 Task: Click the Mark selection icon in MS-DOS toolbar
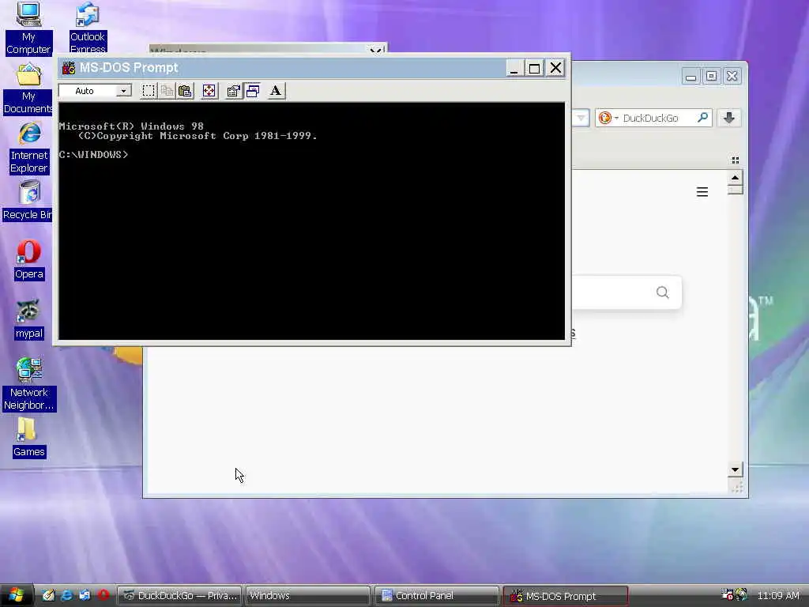[x=149, y=91]
